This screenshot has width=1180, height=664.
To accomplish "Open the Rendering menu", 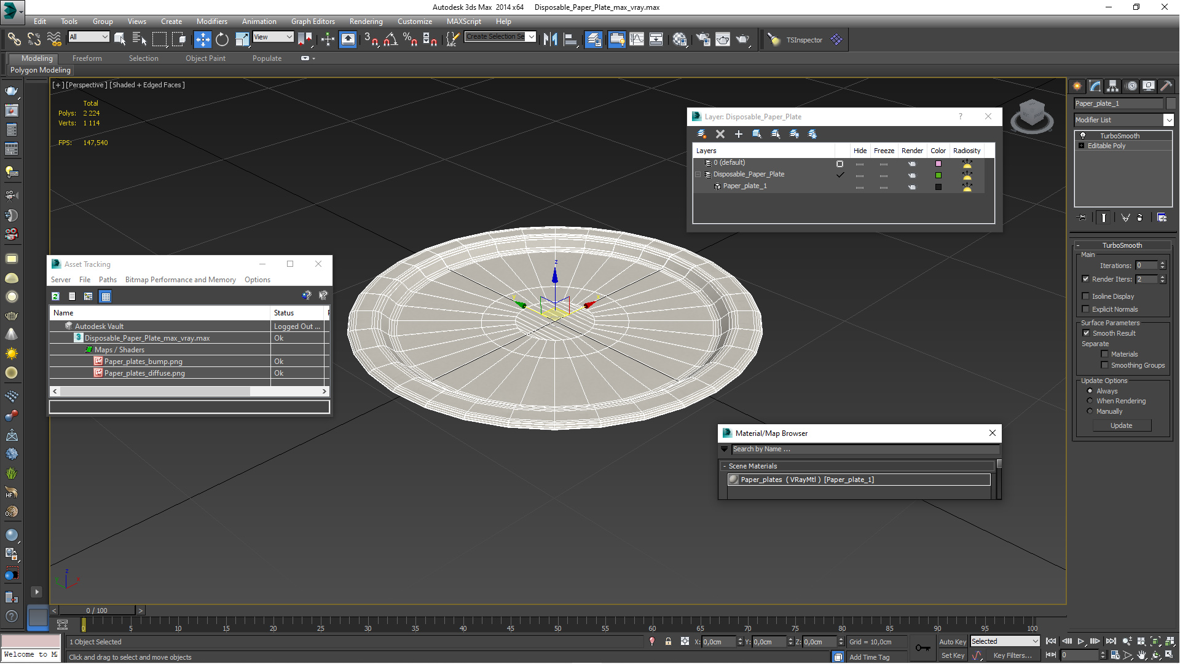I will coord(366,21).
